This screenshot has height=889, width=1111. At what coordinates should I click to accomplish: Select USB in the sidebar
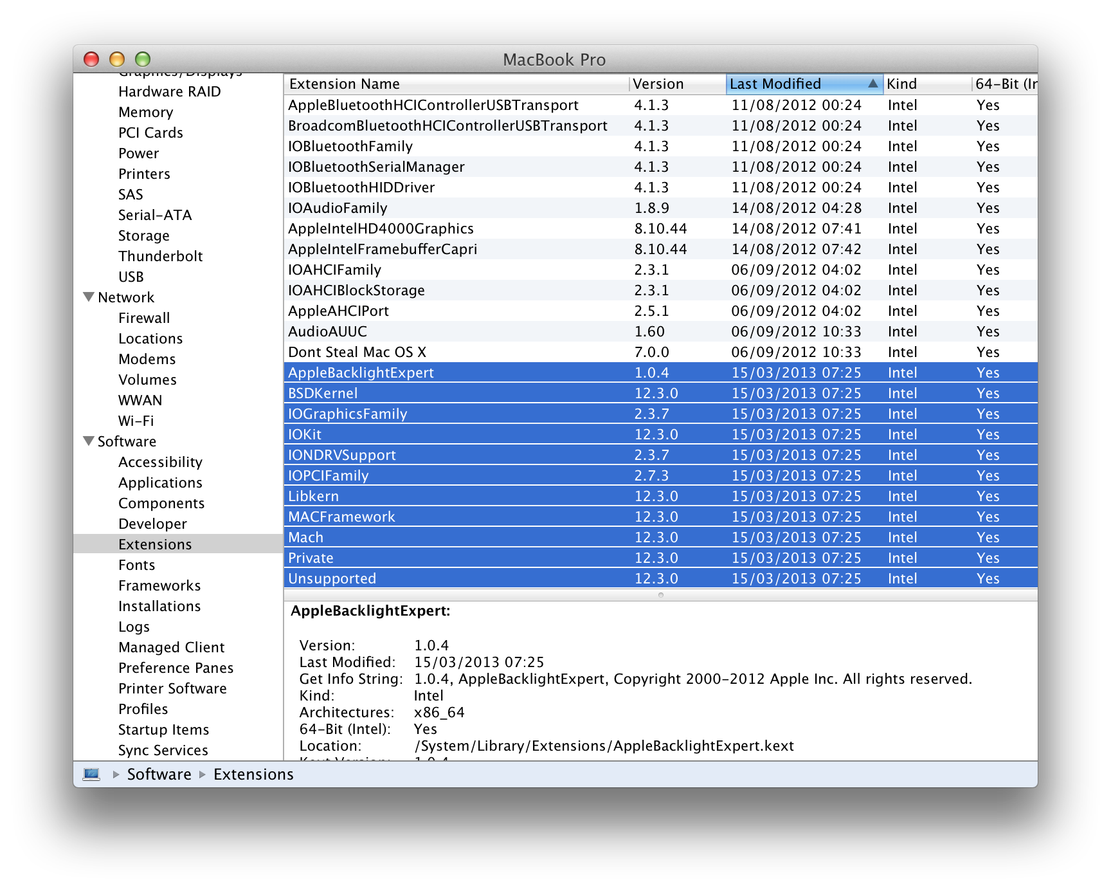tap(131, 277)
